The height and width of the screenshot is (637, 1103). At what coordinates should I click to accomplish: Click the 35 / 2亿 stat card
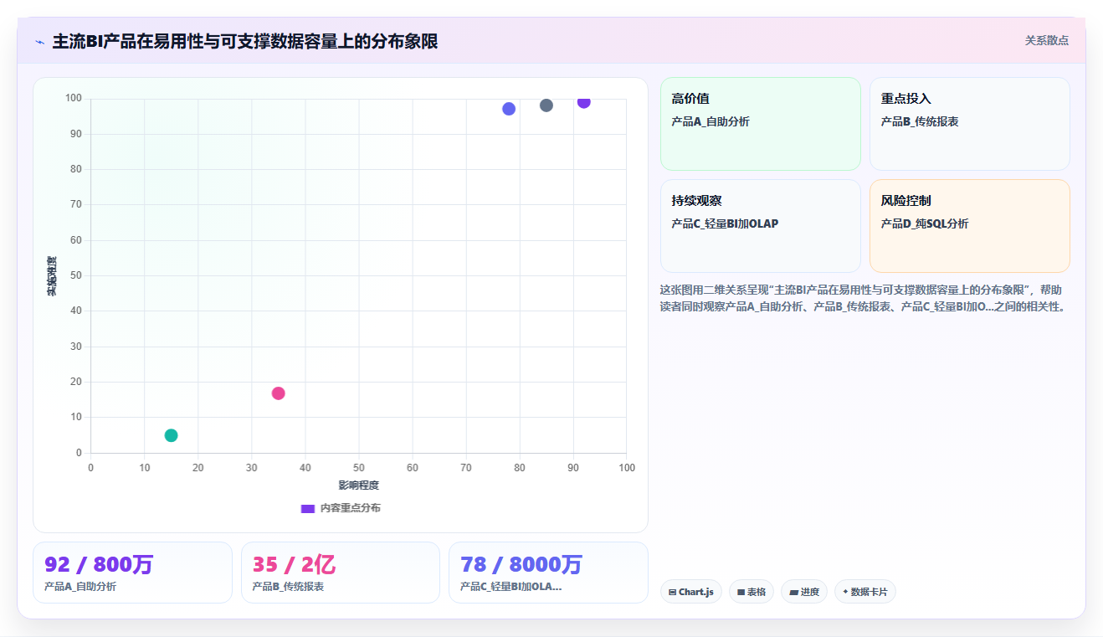tap(341, 573)
